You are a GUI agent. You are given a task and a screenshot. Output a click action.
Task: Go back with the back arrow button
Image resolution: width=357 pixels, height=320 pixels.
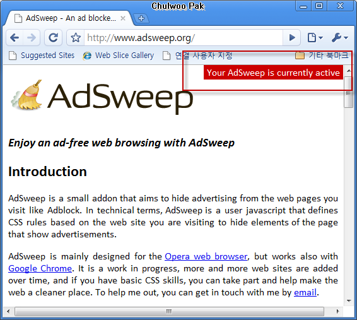(15, 38)
